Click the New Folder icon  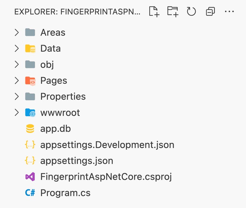click(x=173, y=12)
